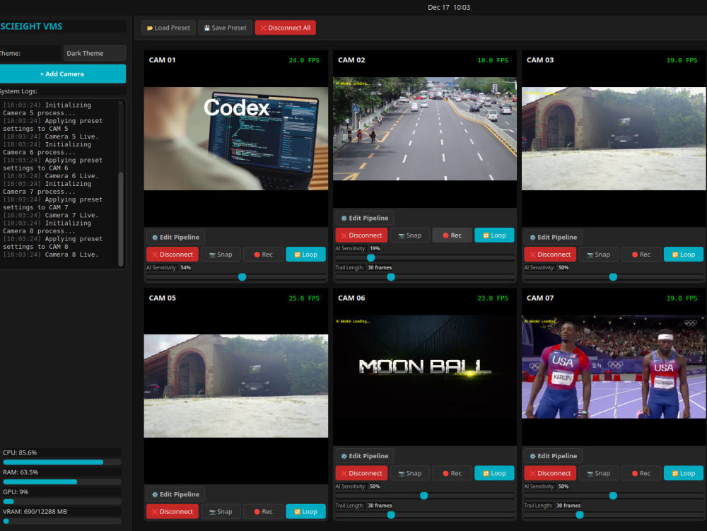Select the CAM 02 highway traffic feed

tap(425, 129)
